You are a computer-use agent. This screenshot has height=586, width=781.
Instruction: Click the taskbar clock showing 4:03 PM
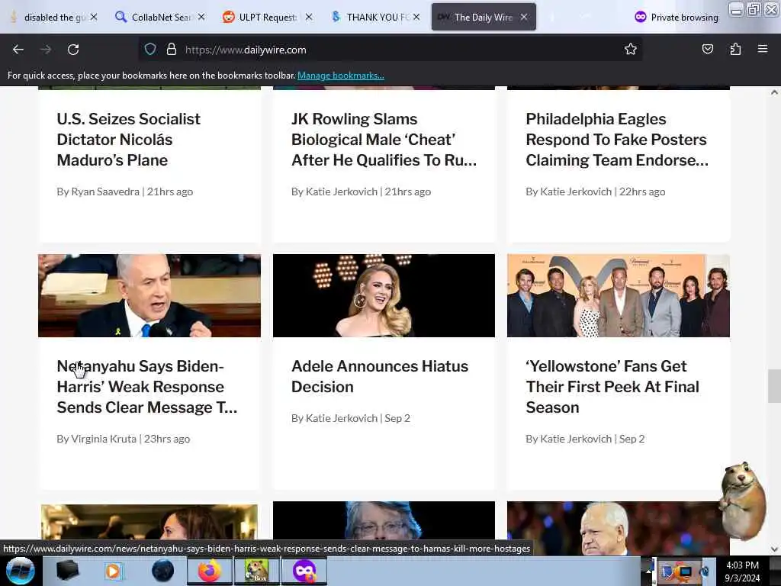(x=742, y=572)
